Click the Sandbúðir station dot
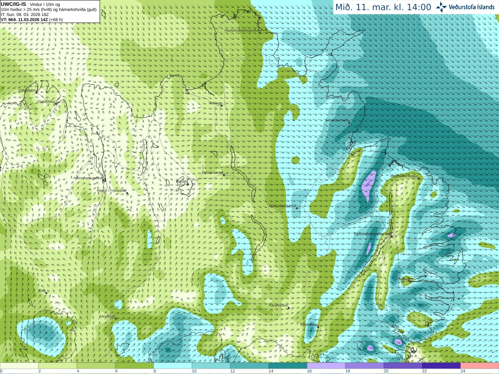499x374 pixels. click(x=116, y=319)
